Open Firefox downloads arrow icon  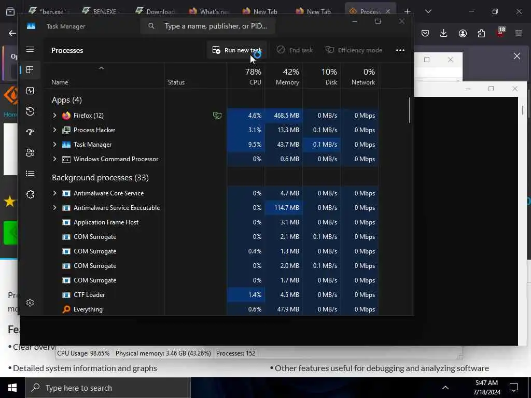444,33
